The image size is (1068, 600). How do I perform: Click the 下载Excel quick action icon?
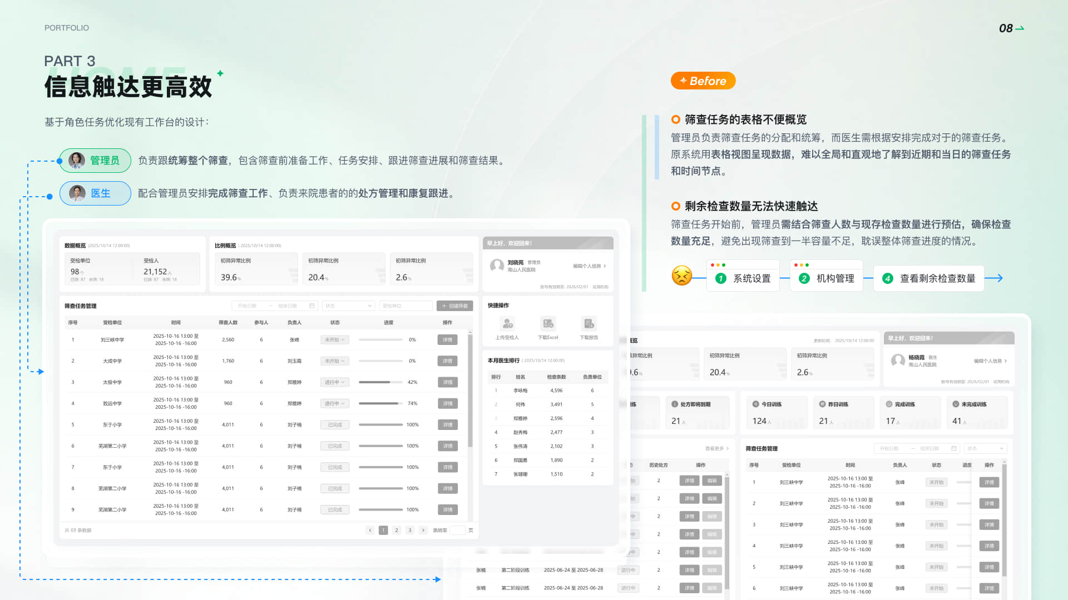[x=548, y=324]
